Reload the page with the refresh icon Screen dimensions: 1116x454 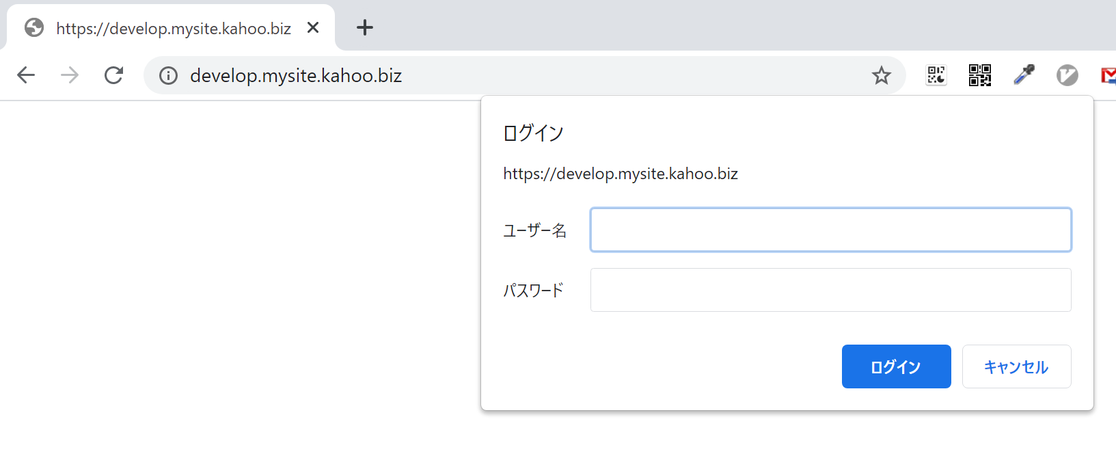pos(113,75)
